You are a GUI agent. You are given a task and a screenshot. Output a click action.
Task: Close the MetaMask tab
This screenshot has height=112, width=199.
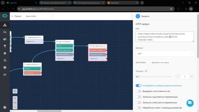pos(137,3)
